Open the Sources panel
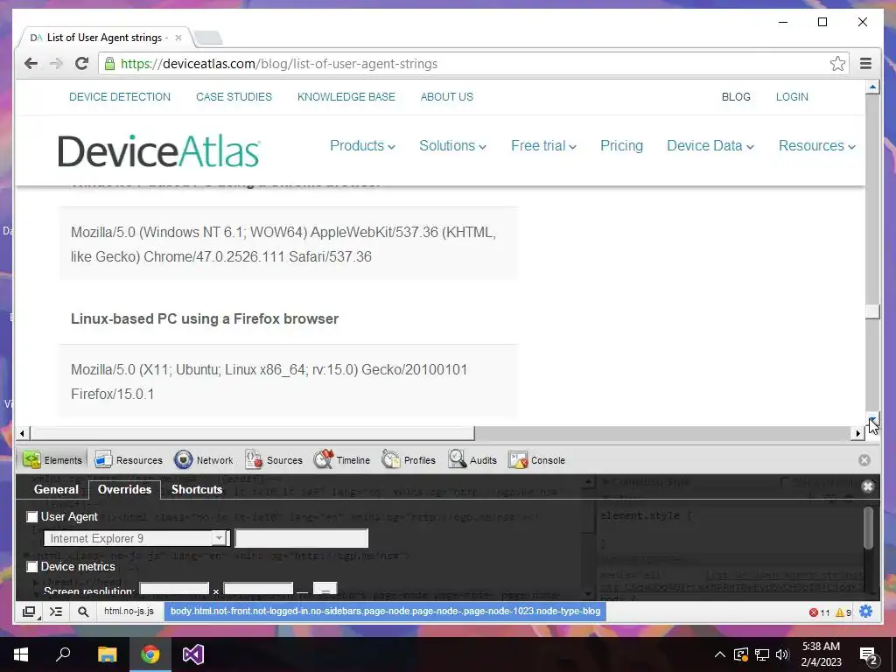Viewport: 896px width, 672px height. click(274, 460)
